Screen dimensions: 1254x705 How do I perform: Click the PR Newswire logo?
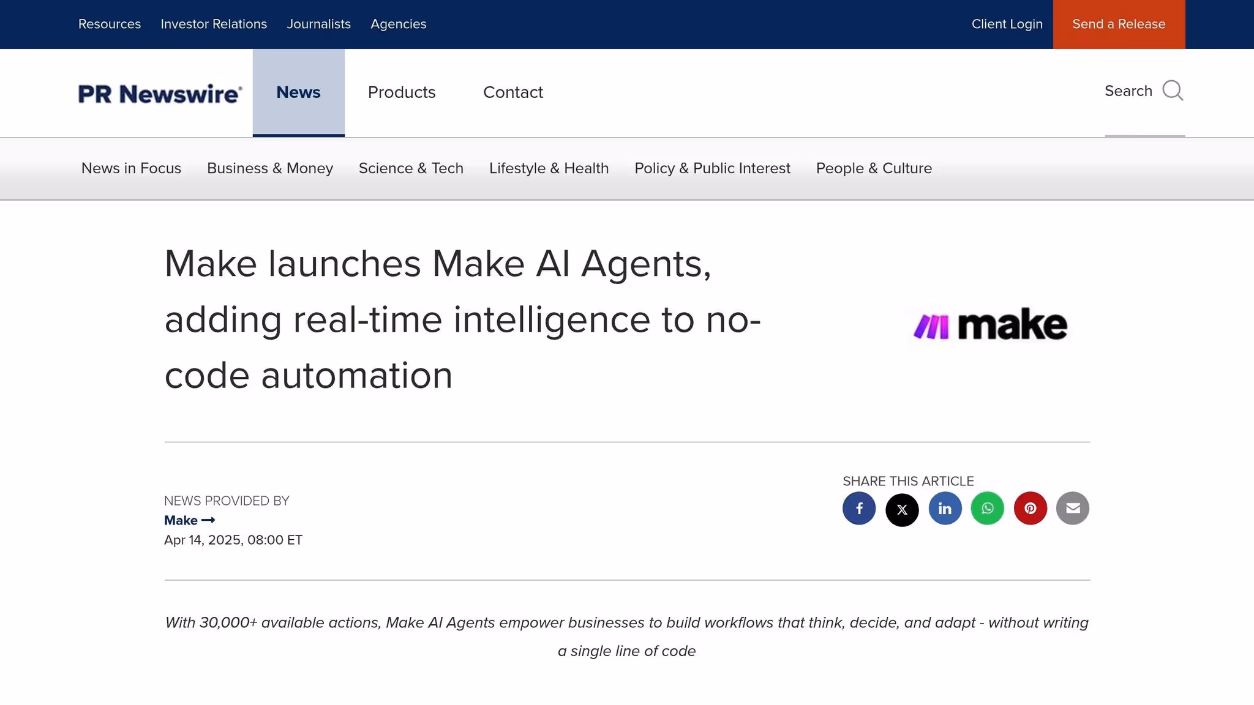click(x=160, y=94)
